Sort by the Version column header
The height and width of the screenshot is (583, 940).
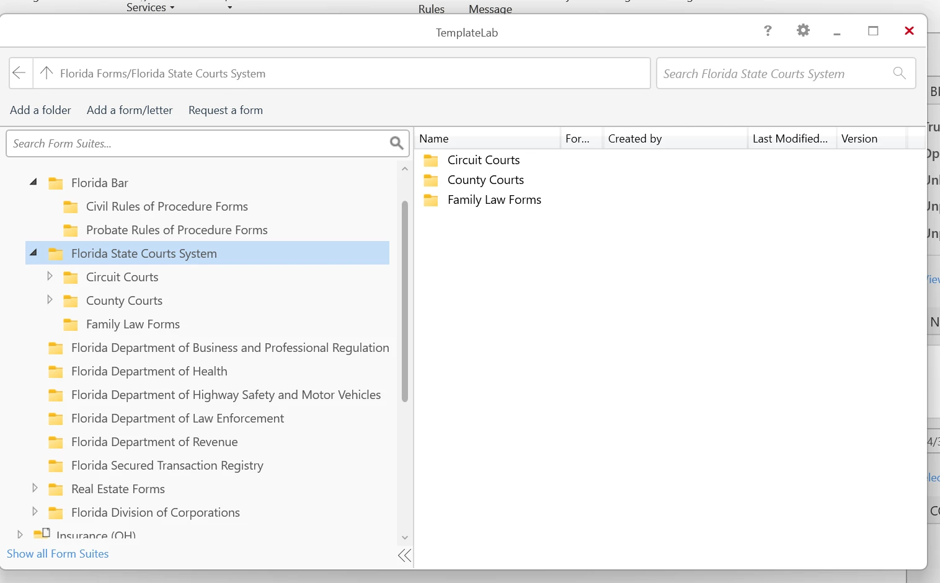(872, 139)
